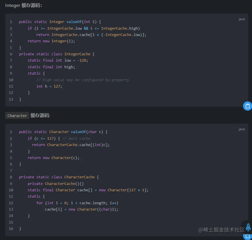Click the line 'private CharacterCache(){}'
252x240 pixels.
click(56, 184)
